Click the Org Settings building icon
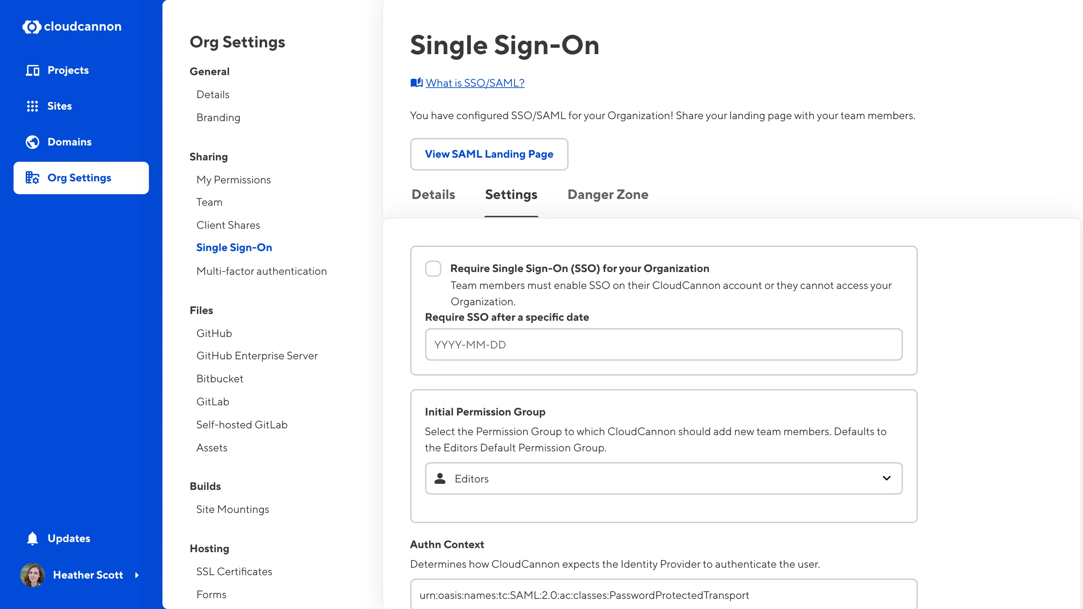The height and width of the screenshot is (609, 1083). pyautogui.click(x=32, y=178)
